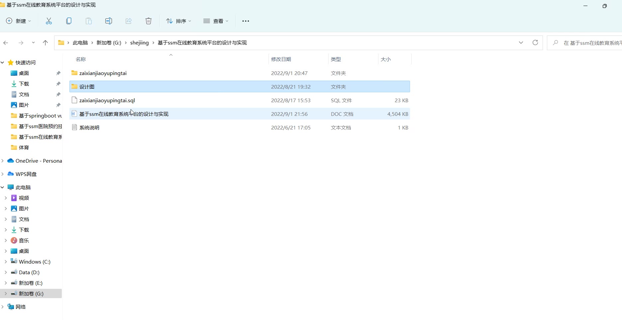The image size is (622, 320).
Task: Sort by 修改日期 column header
Action: tap(281, 59)
